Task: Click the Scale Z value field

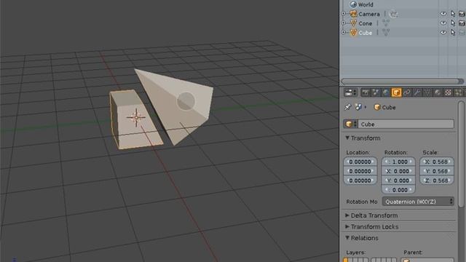Action: pyautogui.click(x=437, y=180)
